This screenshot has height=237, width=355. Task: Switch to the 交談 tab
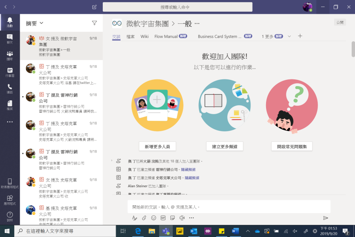pyautogui.click(x=116, y=36)
